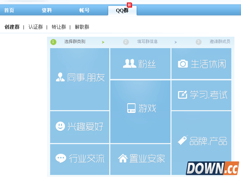Click the grey step 2 circle
This screenshot has width=241, height=177.
(x=126, y=42)
